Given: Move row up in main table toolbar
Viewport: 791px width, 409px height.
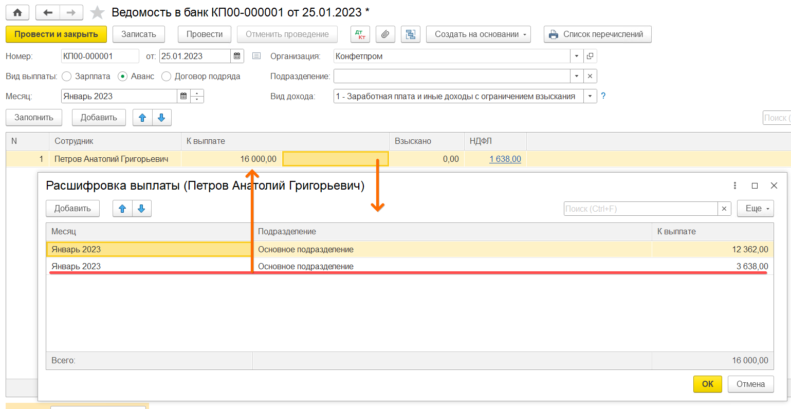Looking at the screenshot, I should click(142, 118).
